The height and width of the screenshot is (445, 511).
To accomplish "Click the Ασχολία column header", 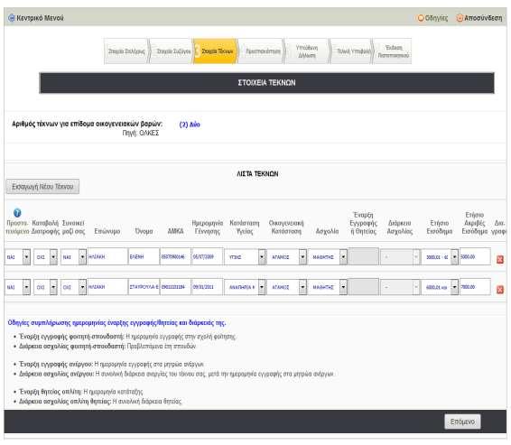I will [327, 231].
